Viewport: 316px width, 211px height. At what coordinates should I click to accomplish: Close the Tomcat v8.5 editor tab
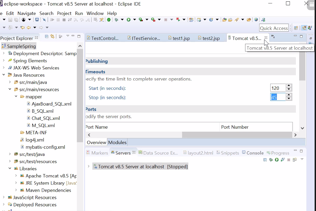[266, 38]
